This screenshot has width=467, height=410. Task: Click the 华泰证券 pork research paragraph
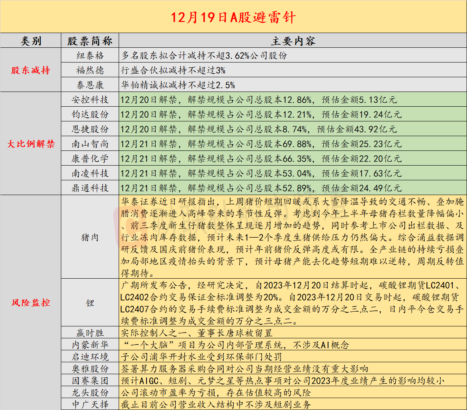click(293, 237)
